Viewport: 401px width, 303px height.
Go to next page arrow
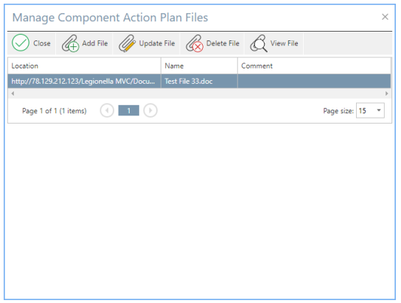(x=150, y=111)
